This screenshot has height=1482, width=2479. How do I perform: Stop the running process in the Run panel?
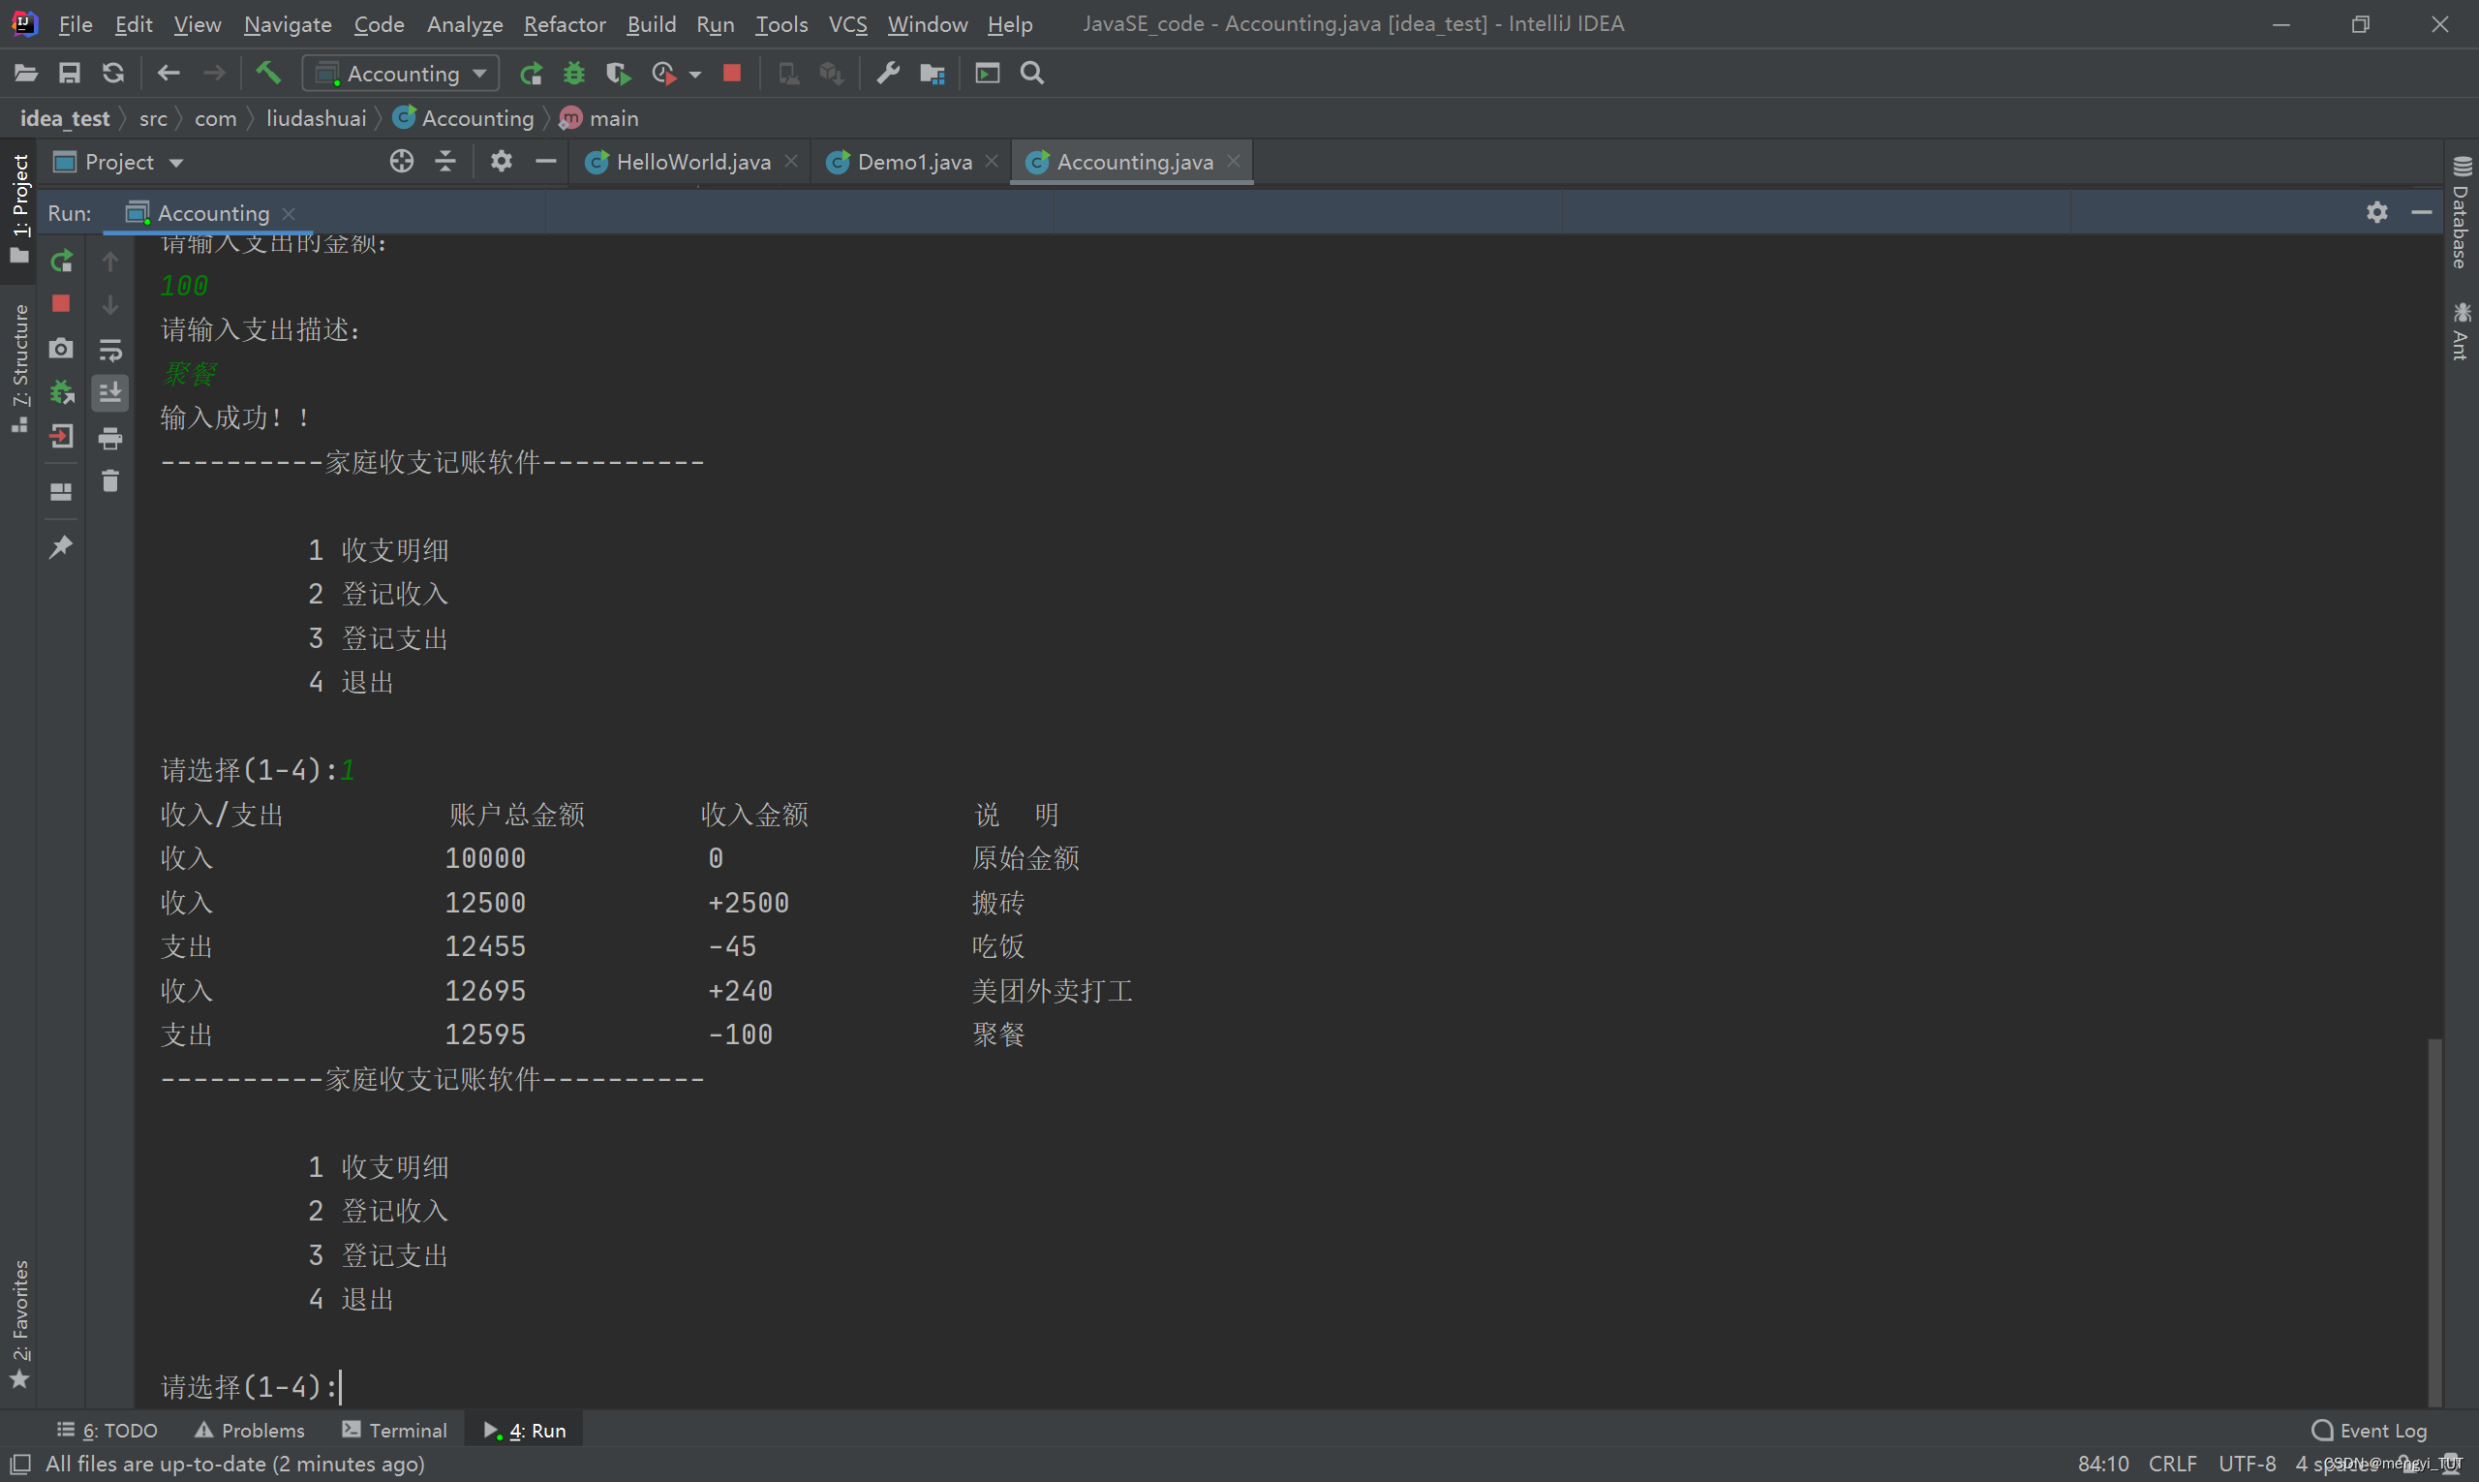click(x=62, y=303)
